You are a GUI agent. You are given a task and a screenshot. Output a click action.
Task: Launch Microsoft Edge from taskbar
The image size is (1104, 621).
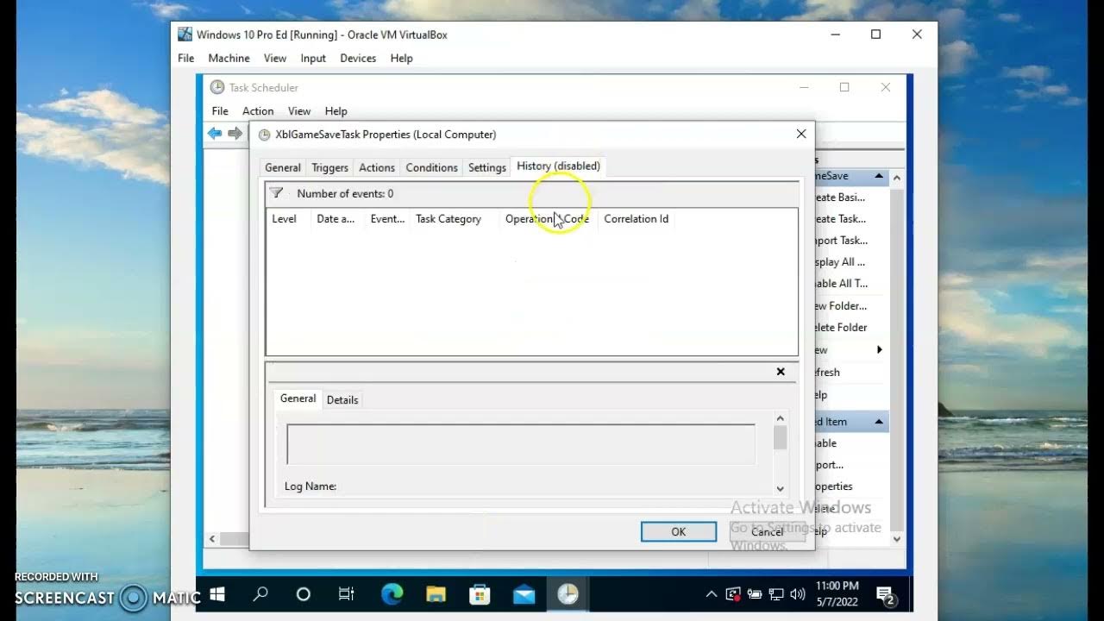pyautogui.click(x=392, y=594)
